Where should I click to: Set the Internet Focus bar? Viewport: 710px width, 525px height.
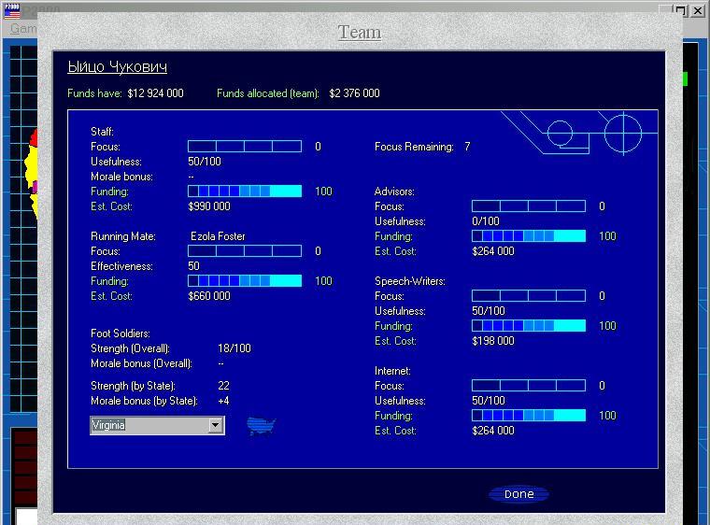pyautogui.click(x=529, y=386)
